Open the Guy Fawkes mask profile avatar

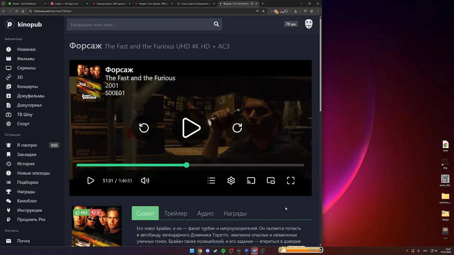pos(309,24)
